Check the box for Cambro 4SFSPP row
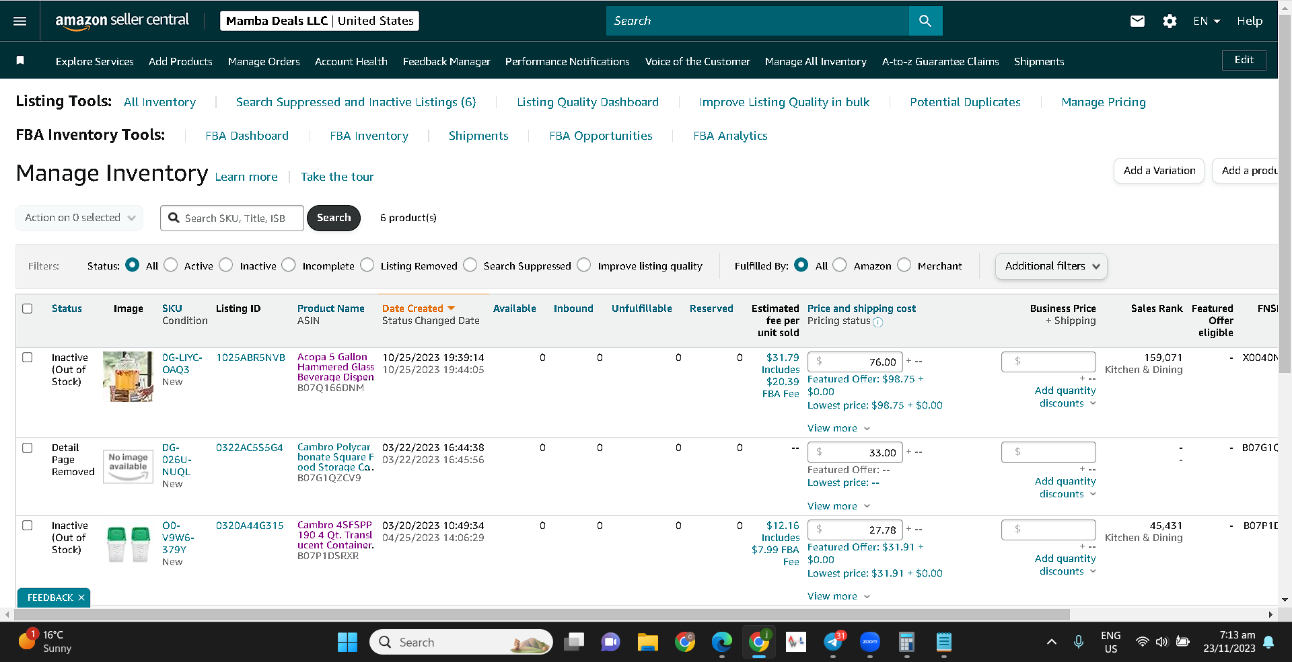 click(x=28, y=526)
